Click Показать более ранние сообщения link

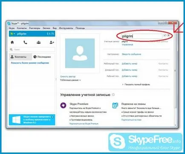pyautogui.click(x=30, y=63)
